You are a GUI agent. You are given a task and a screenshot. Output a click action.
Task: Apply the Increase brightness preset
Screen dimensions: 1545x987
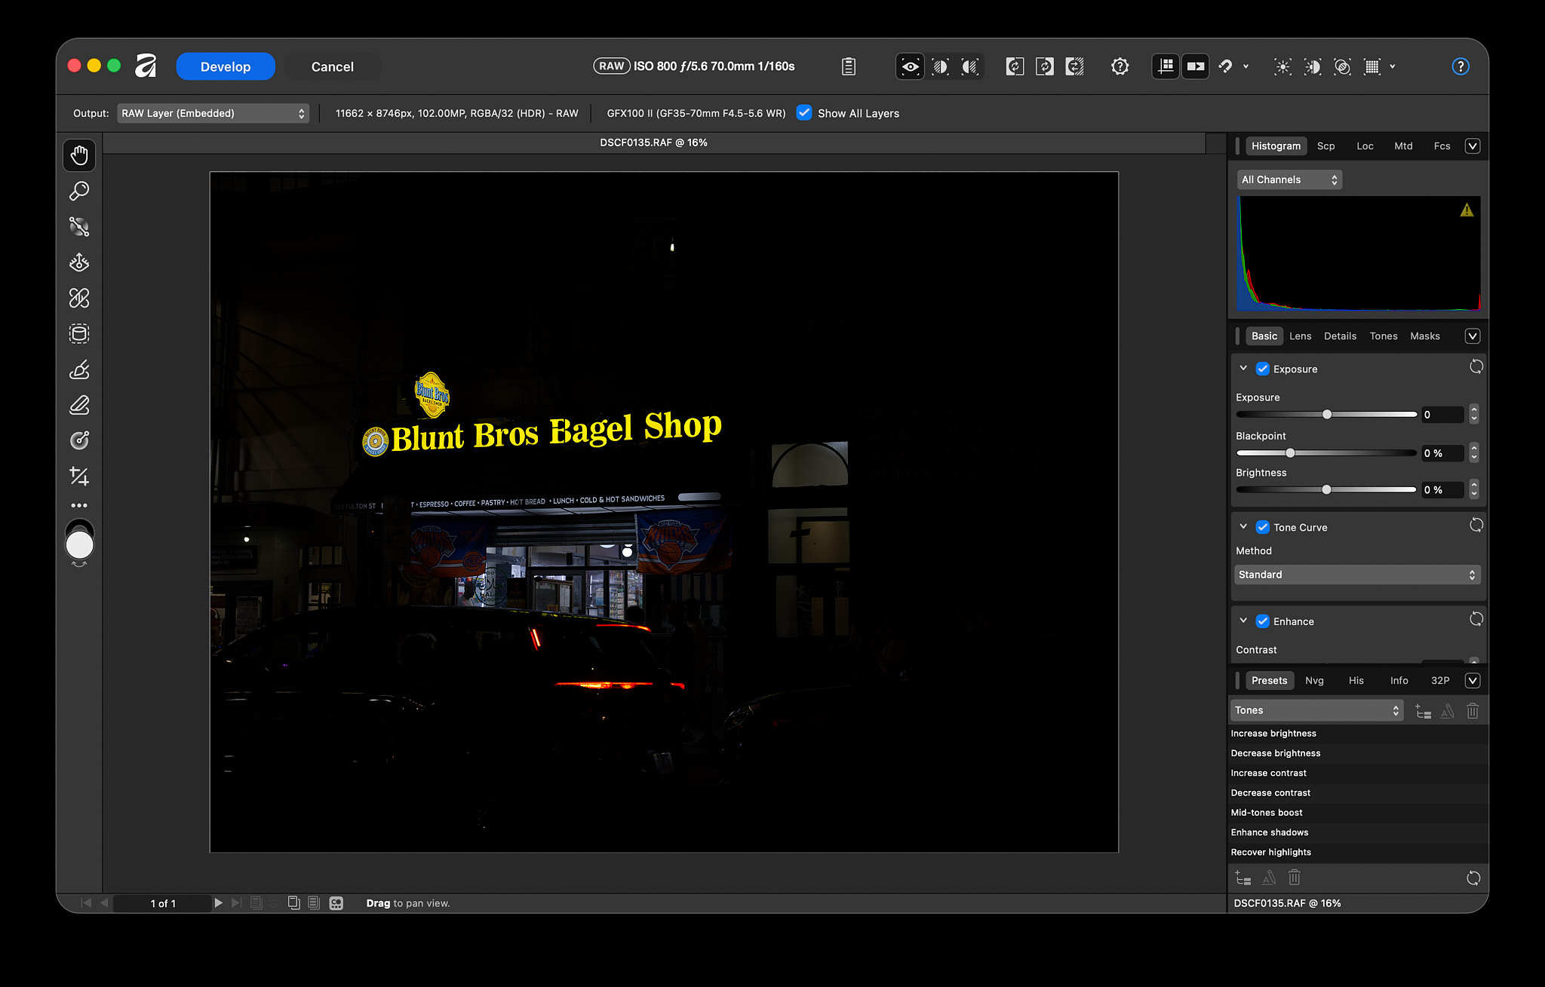point(1358,734)
